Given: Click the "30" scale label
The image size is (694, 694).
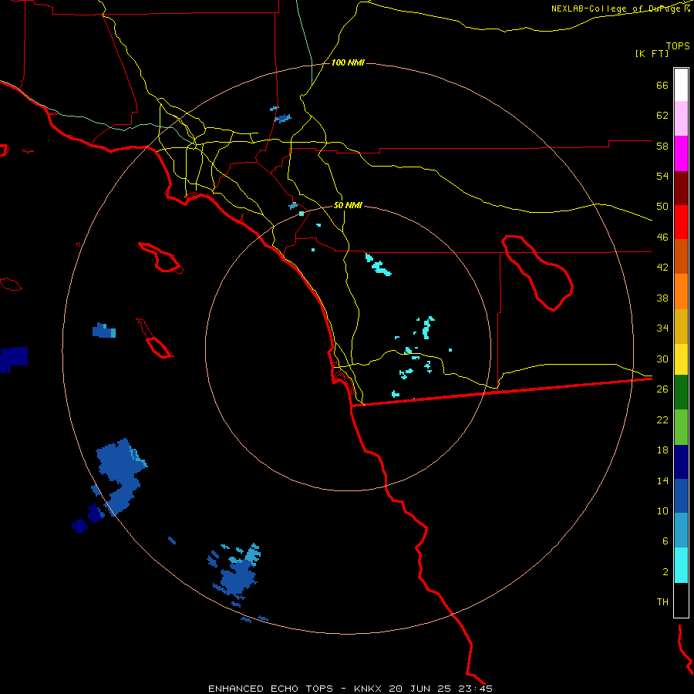Looking at the screenshot, I should (662, 359).
